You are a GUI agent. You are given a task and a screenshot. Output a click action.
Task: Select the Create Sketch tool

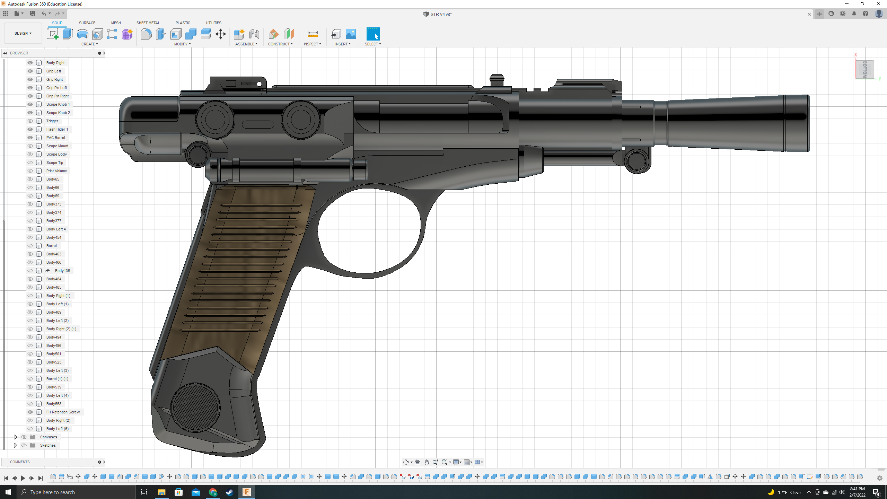[x=53, y=34]
